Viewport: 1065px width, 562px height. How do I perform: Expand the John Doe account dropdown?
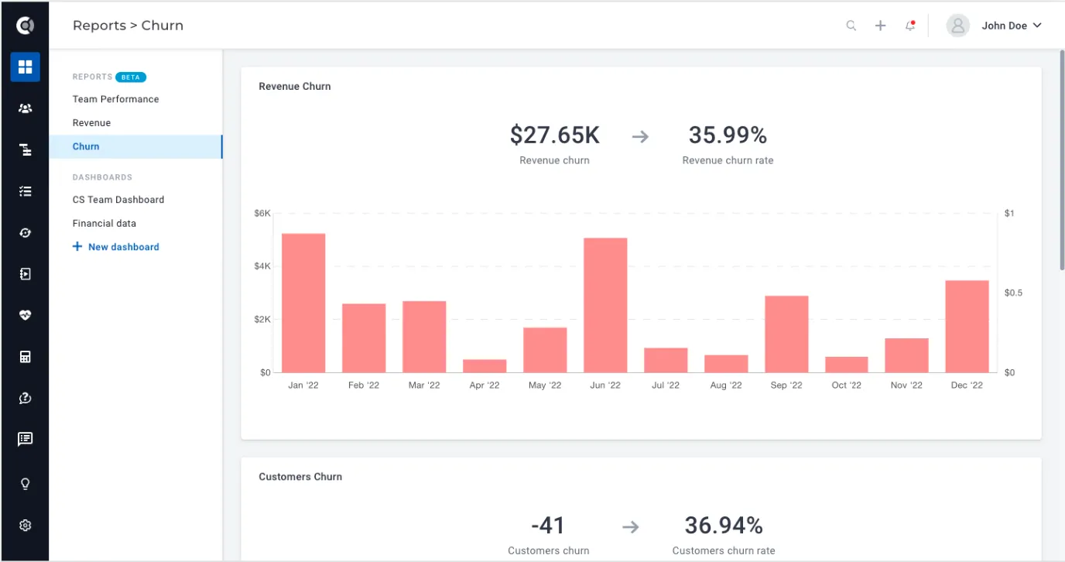[1012, 26]
